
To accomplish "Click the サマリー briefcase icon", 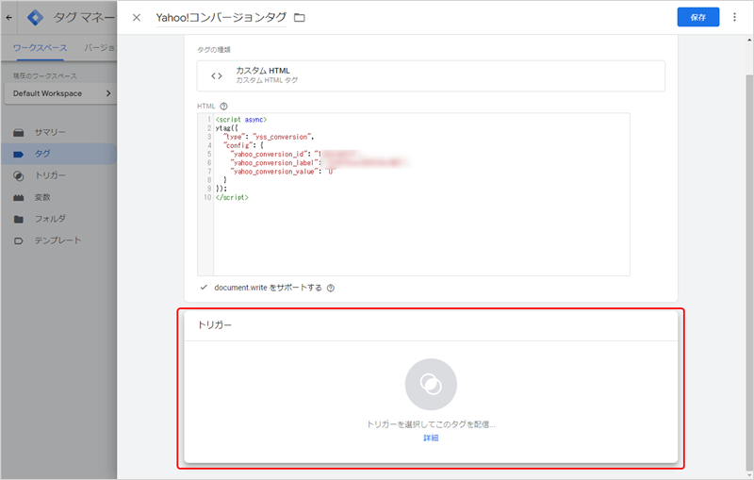I will (x=18, y=133).
